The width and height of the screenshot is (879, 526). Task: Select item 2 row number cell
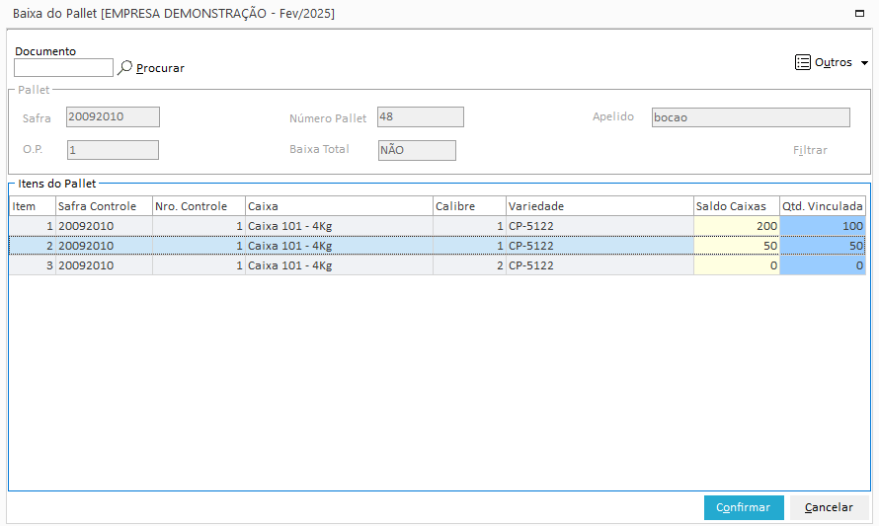(x=33, y=246)
